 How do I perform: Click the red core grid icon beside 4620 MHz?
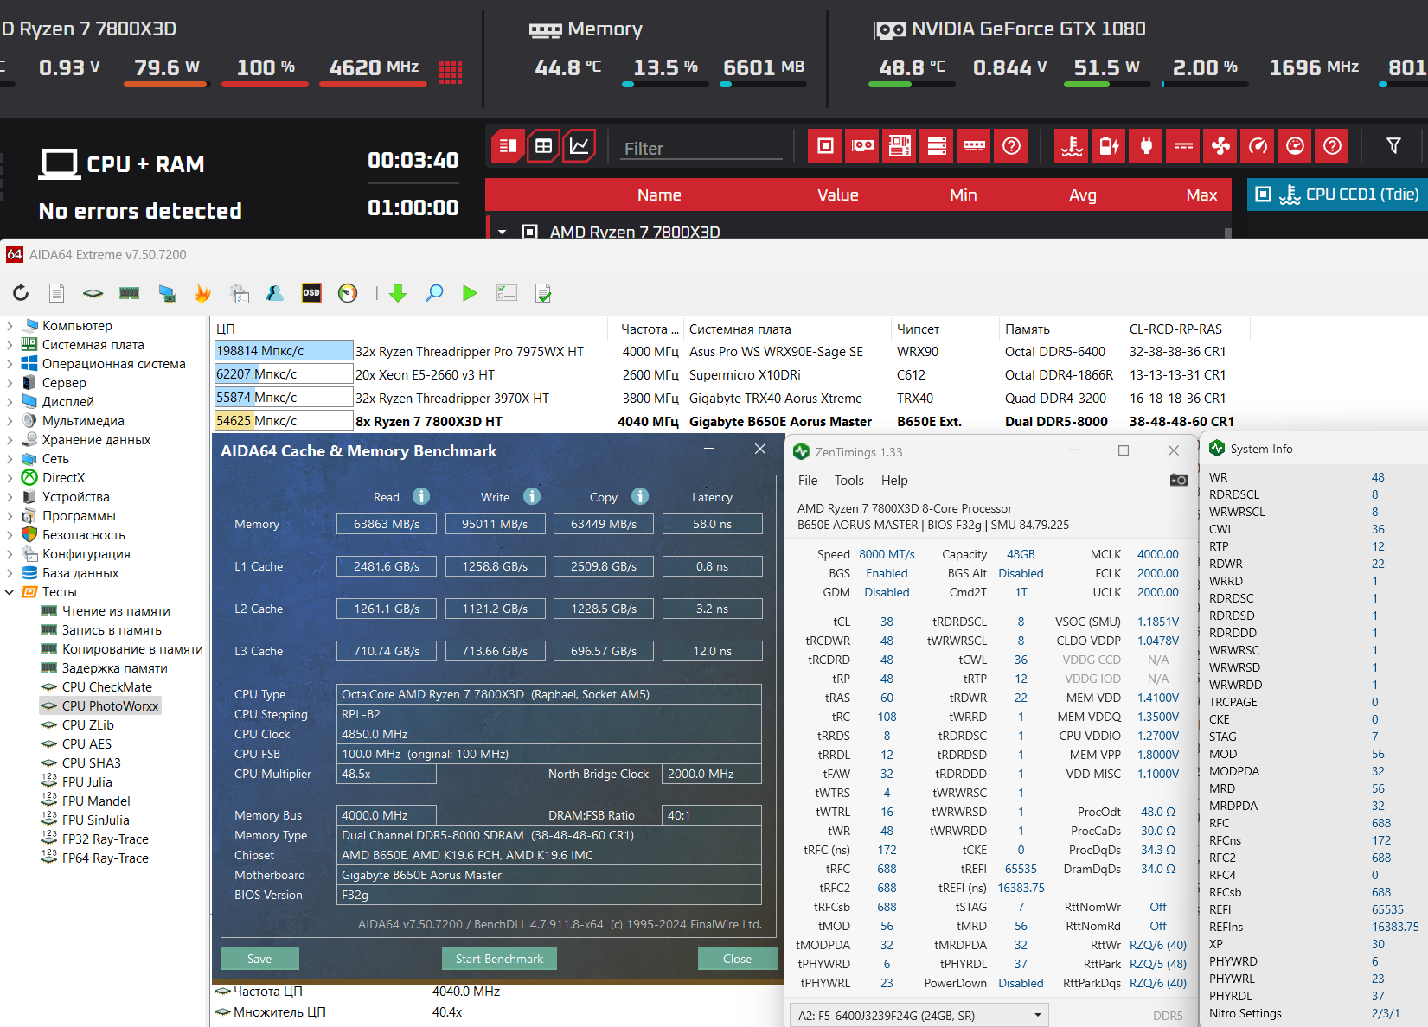[x=451, y=72]
